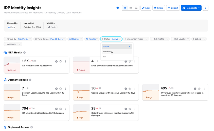214x131 pixels.
Task: Switch to the chart view icon
Action: pos(125,8)
